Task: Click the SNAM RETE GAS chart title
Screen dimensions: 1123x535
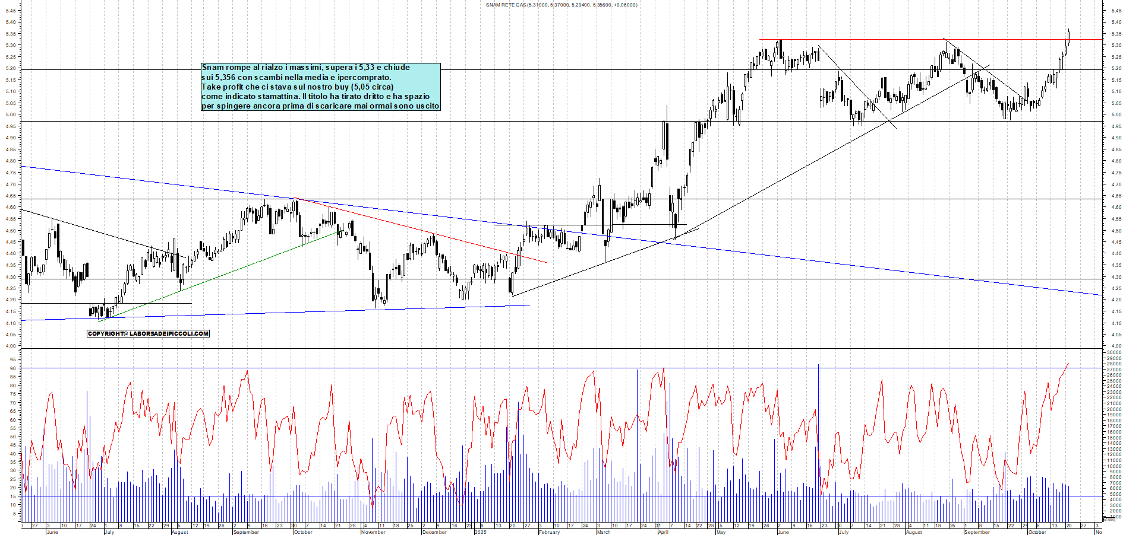Action: pos(561,5)
